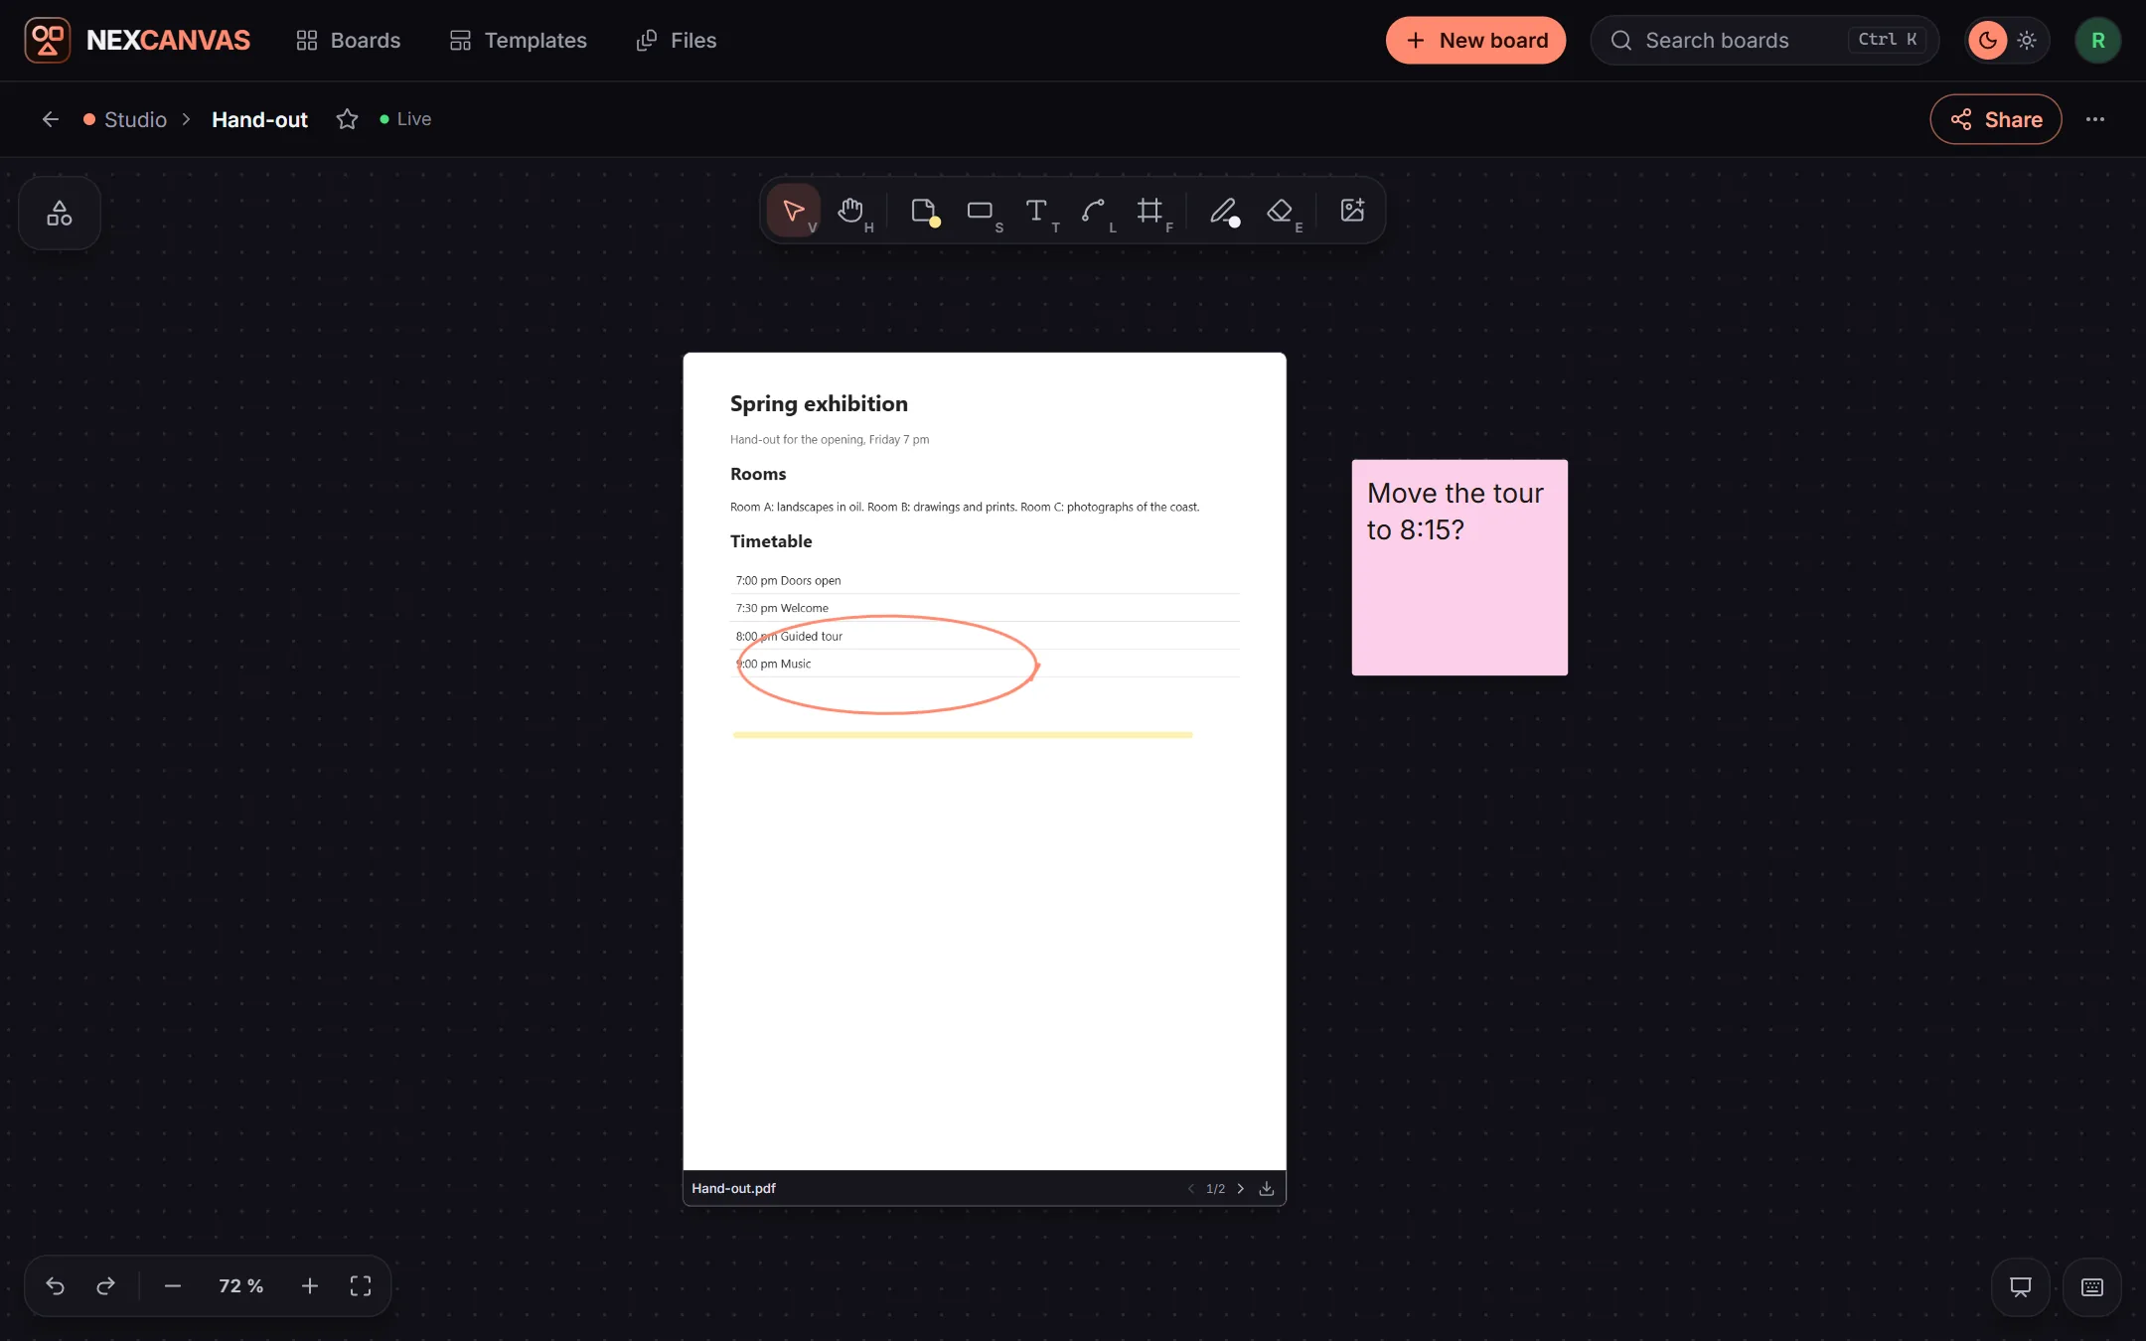Click the Hand-out board title

click(260, 119)
